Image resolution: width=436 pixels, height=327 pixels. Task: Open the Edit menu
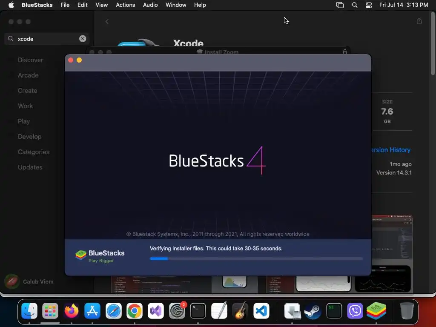(82, 5)
